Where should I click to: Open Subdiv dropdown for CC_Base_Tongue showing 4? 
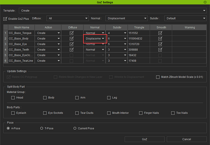click(117, 33)
